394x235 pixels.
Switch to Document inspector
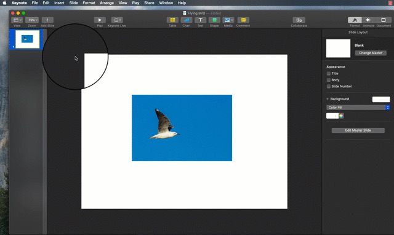pyautogui.click(x=384, y=20)
